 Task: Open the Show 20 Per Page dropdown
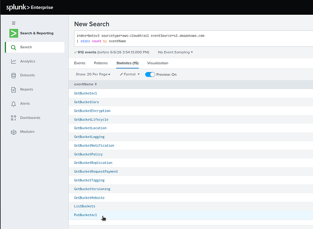point(93,75)
